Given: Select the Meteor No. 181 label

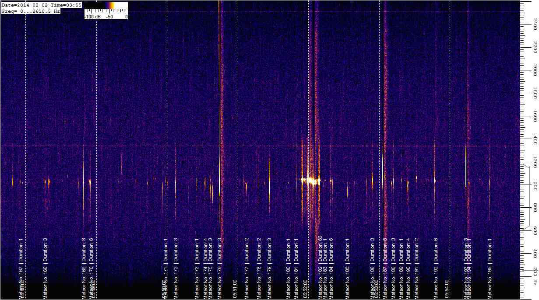Looking at the screenshot, I should (x=296, y=268).
